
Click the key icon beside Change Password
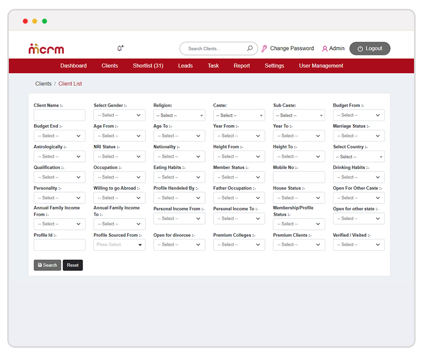264,49
